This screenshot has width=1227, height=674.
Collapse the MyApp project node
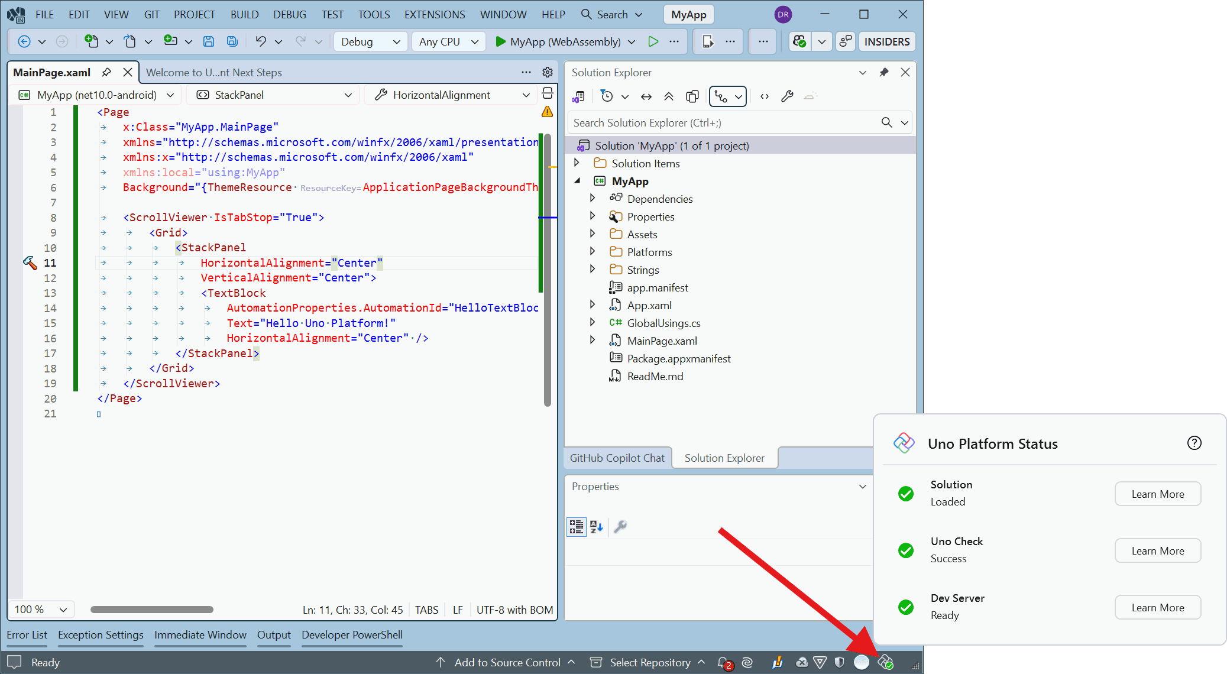[578, 181]
